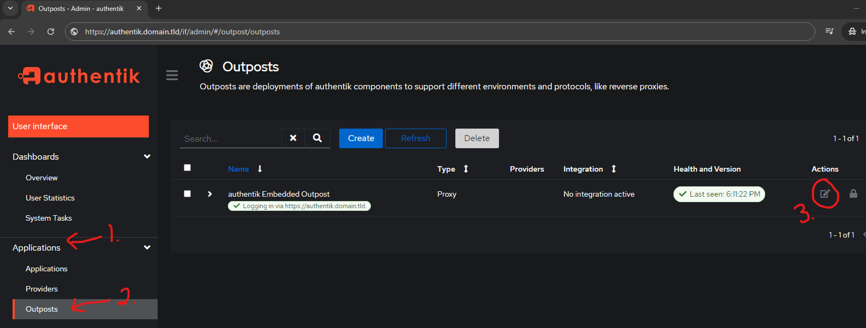
Task: Click the Outposts page heading
Action: tap(250, 66)
